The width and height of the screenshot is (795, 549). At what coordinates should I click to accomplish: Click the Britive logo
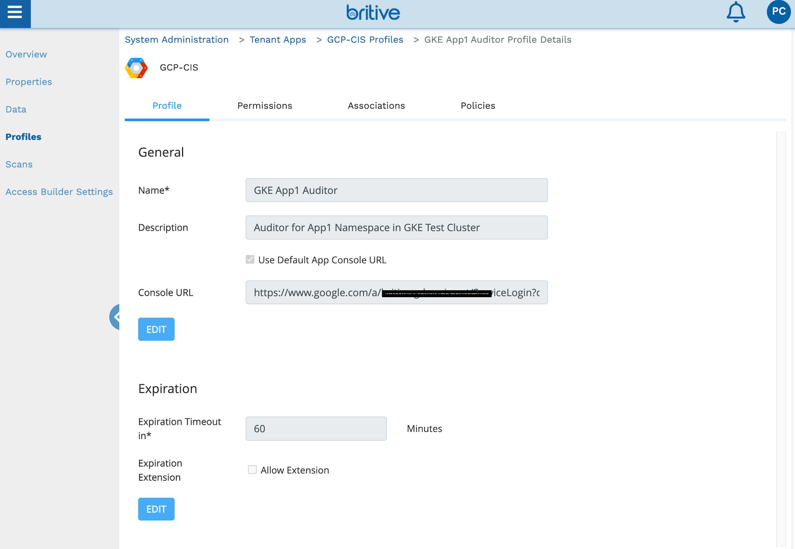[x=373, y=13]
